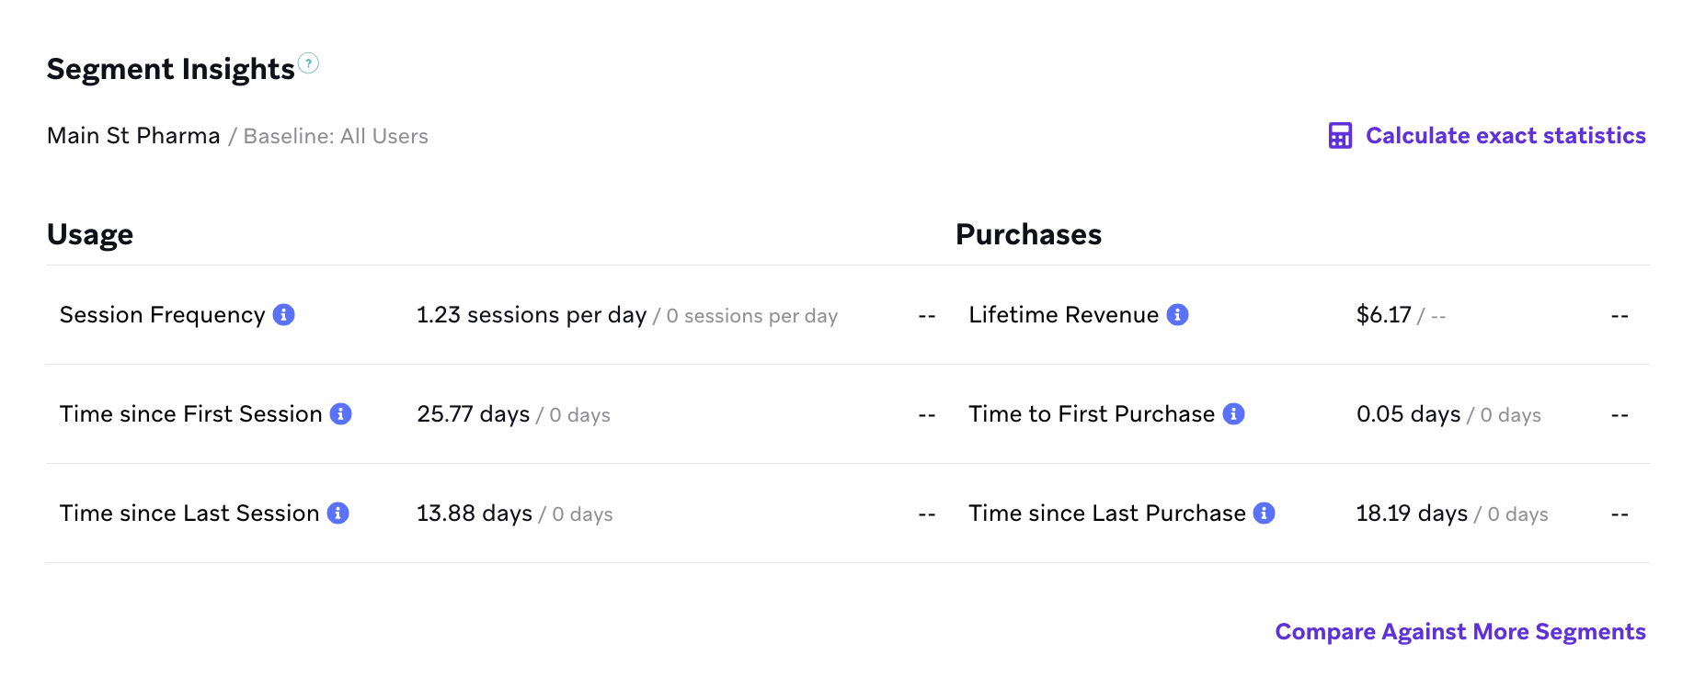Image resolution: width=1694 pixels, height=700 pixels.
Task: Click the $6.17 lifetime revenue value
Action: tap(1383, 315)
